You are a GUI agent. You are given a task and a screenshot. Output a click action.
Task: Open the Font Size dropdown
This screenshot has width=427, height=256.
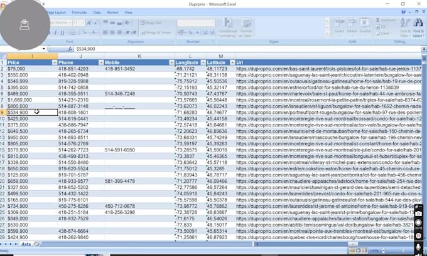84,23
